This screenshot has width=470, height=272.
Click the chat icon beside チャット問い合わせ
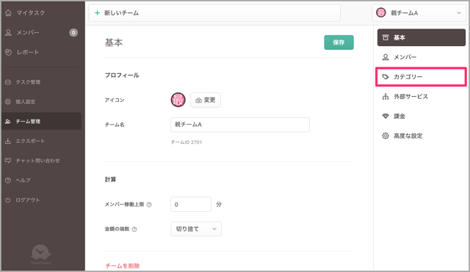pos(8,161)
